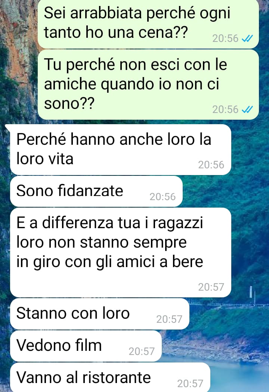The image size is (269, 392).
Task: Tap the 20:56 time beside 'tanto ho una cena??'
Action: [225, 38]
